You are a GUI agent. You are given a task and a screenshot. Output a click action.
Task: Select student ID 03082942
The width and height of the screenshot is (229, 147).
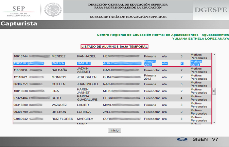click(x=21, y=119)
